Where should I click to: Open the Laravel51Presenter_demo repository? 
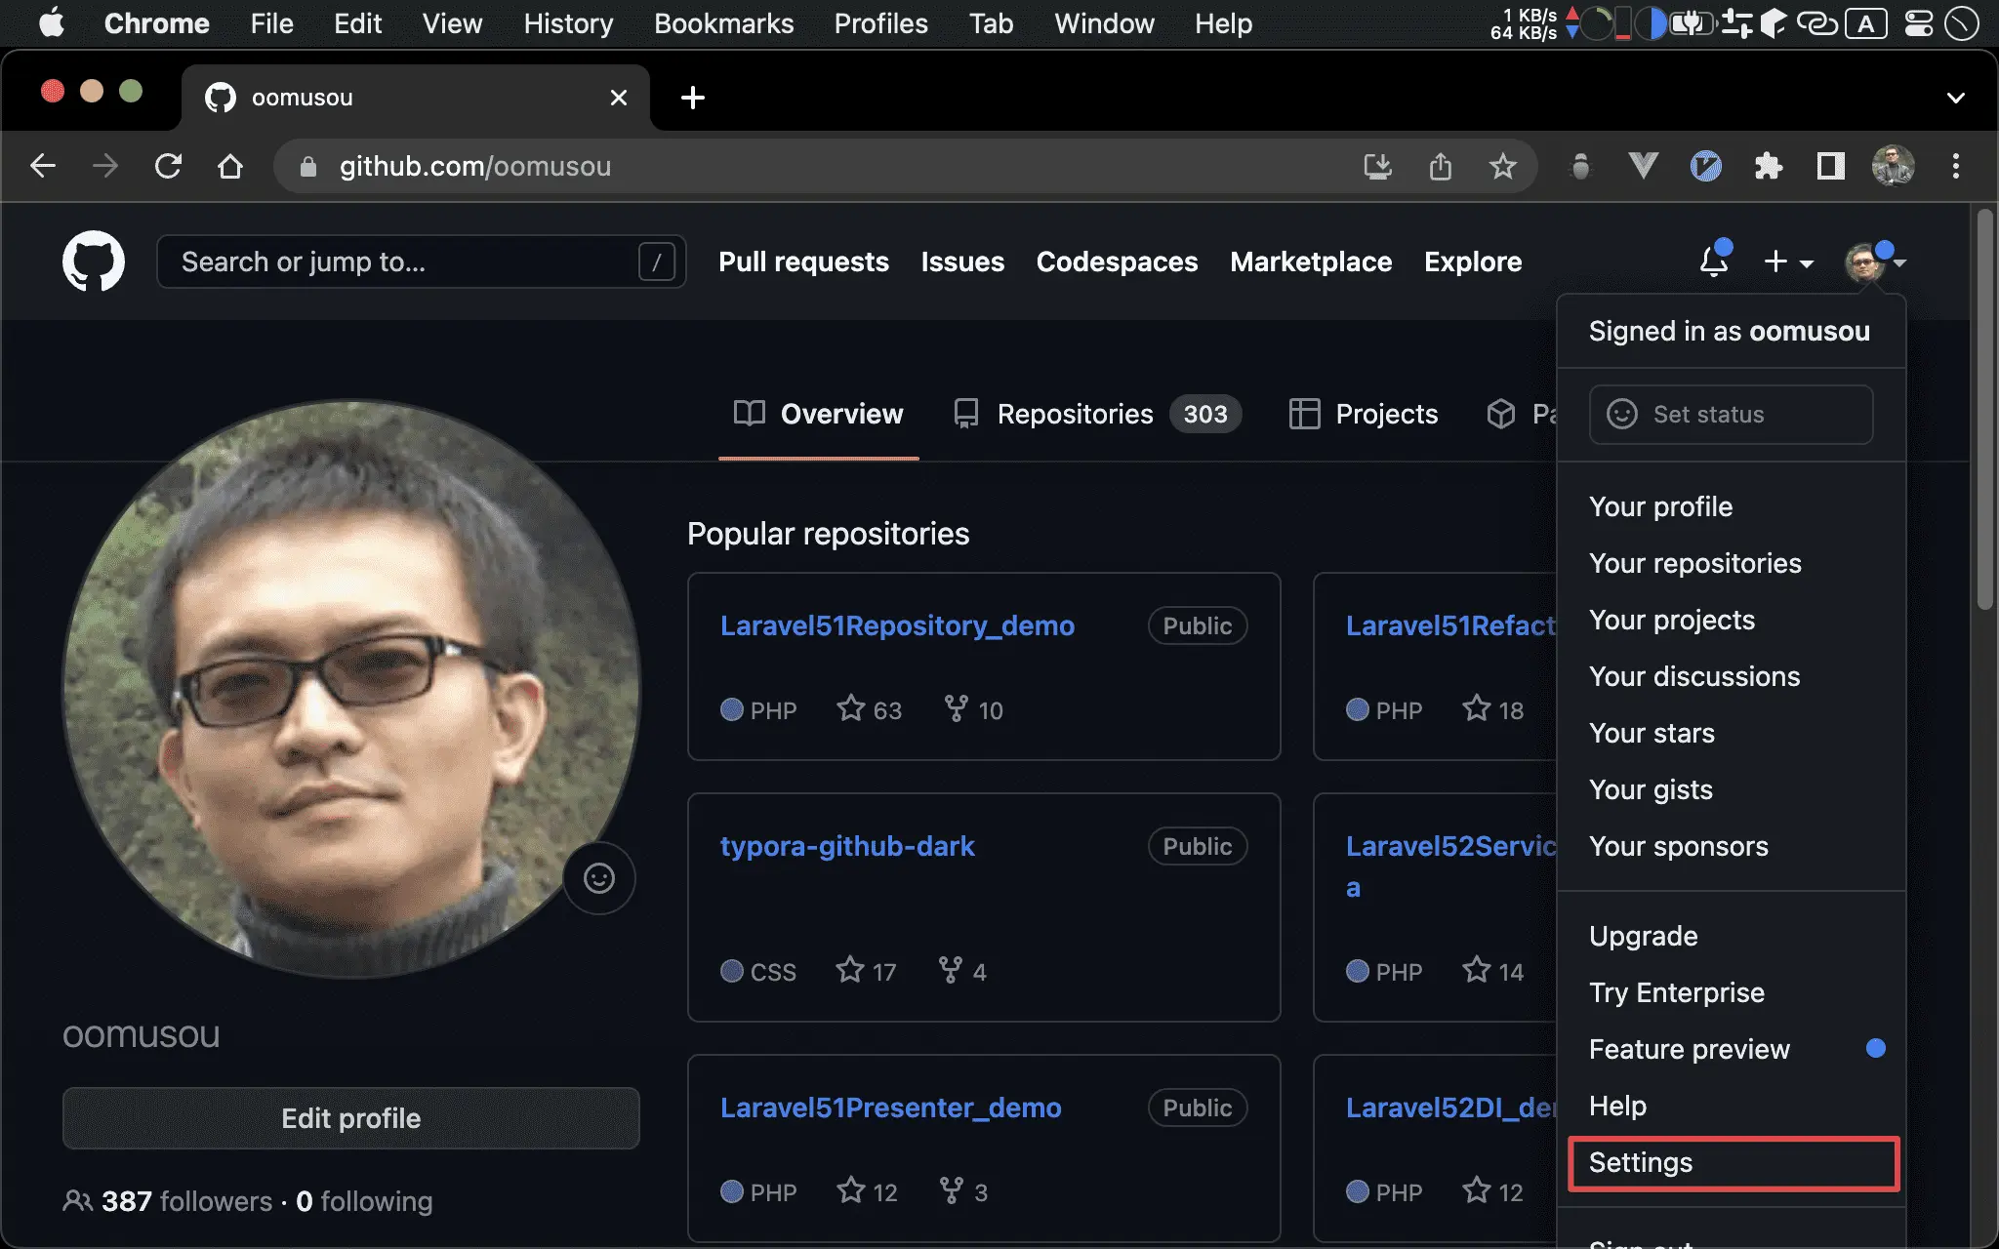click(890, 1108)
